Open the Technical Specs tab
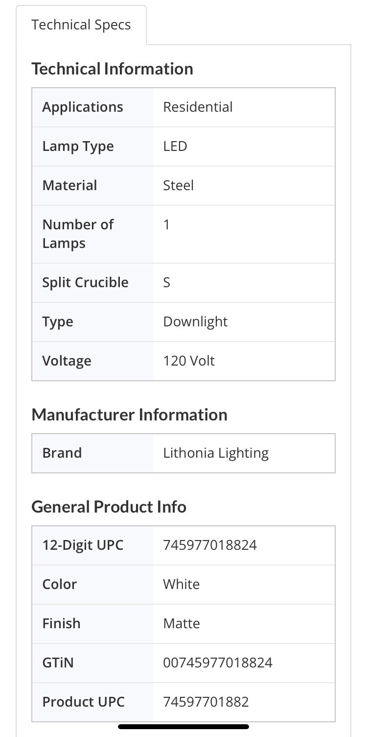 [x=81, y=25]
